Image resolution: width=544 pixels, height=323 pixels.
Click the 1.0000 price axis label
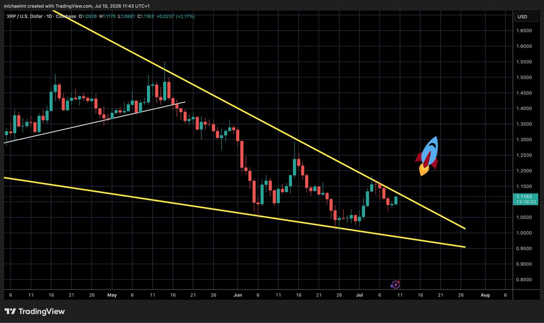coord(525,233)
